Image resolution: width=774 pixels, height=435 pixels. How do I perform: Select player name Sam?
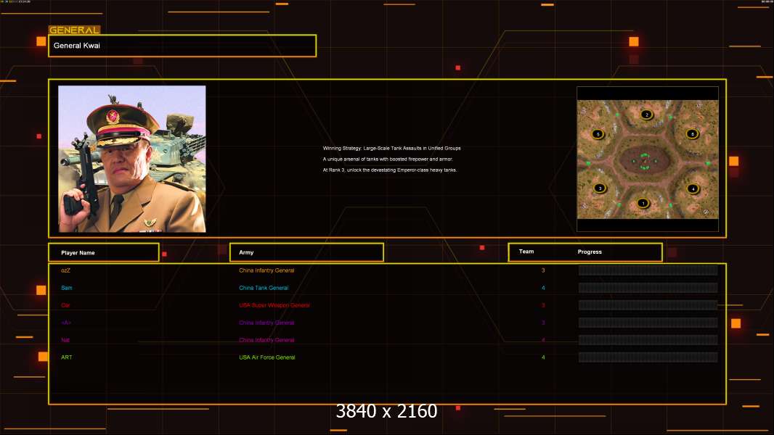(x=67, y=288)
